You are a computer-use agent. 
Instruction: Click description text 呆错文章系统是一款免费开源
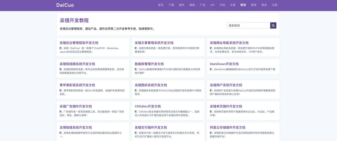tap(167, 50)
